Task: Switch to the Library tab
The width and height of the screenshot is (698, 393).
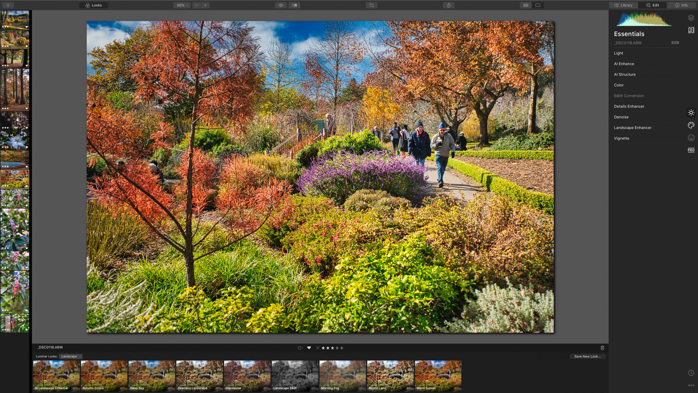Action: click(624, 5)
